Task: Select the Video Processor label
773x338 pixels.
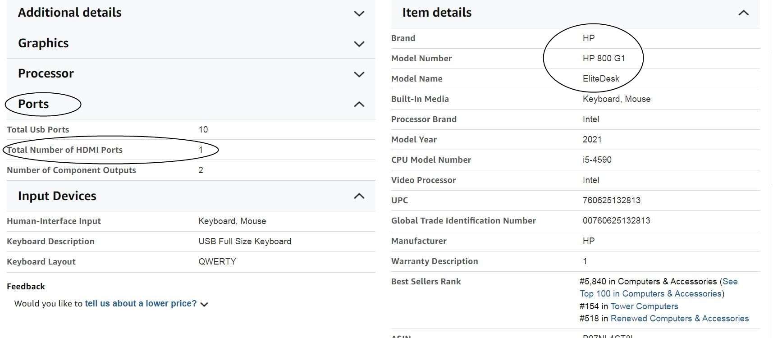Action: 423,180
